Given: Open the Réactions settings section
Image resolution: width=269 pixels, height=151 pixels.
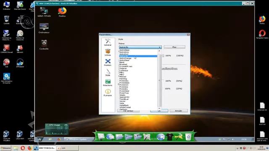Looking at the screenshot, I should click(108, 83).
